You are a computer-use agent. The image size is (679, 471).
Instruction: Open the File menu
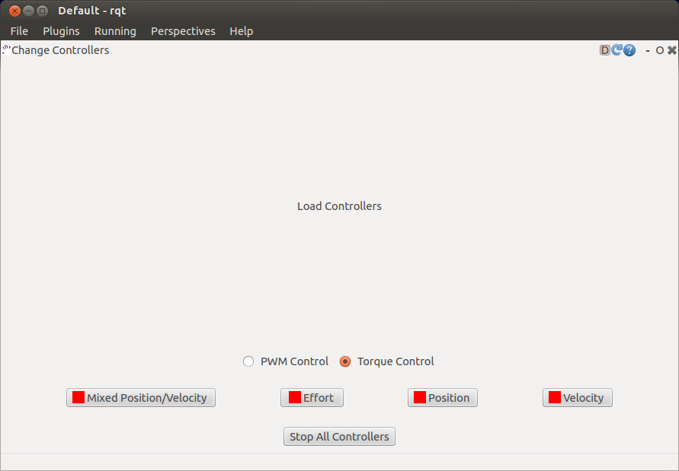[19, 31]
